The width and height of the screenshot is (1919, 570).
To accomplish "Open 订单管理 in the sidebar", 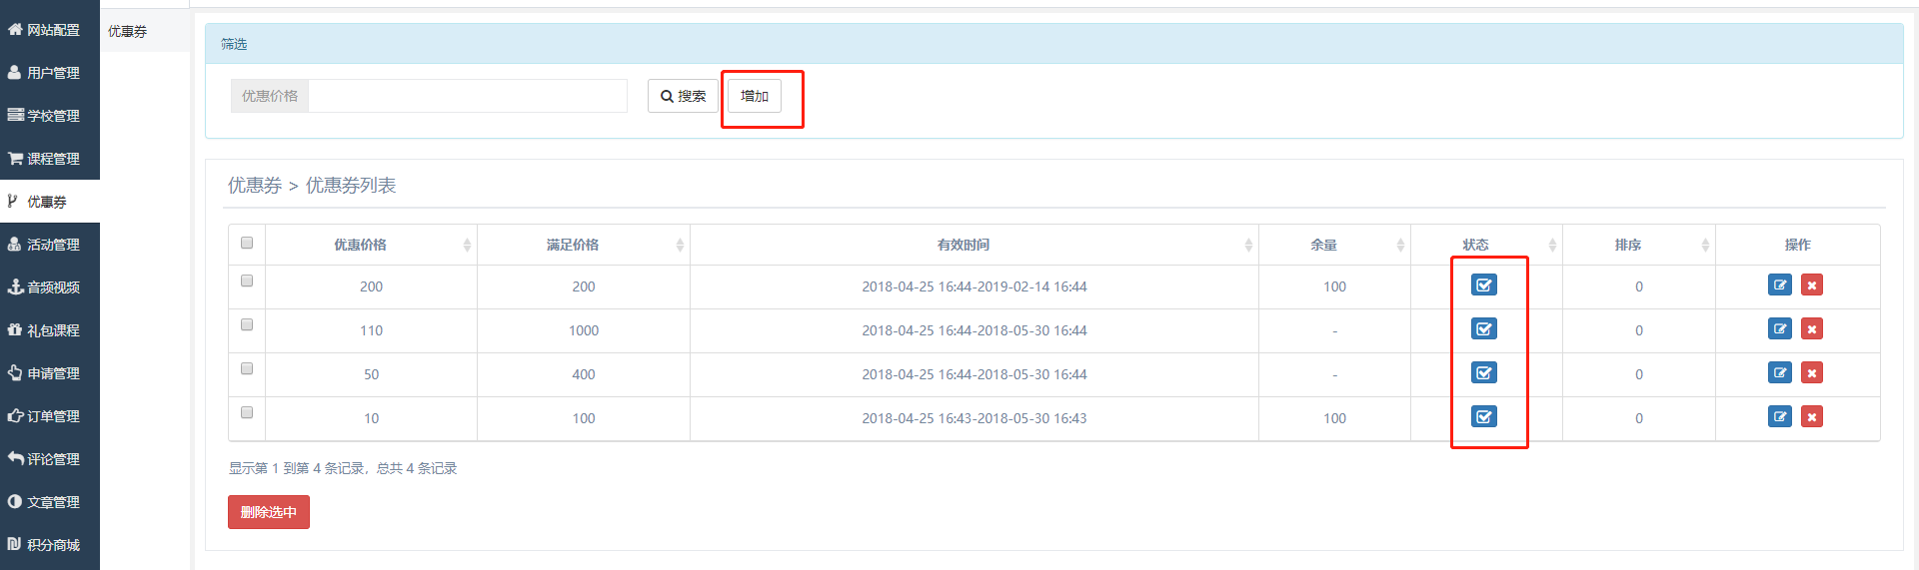I will click(x=50, y=416).
